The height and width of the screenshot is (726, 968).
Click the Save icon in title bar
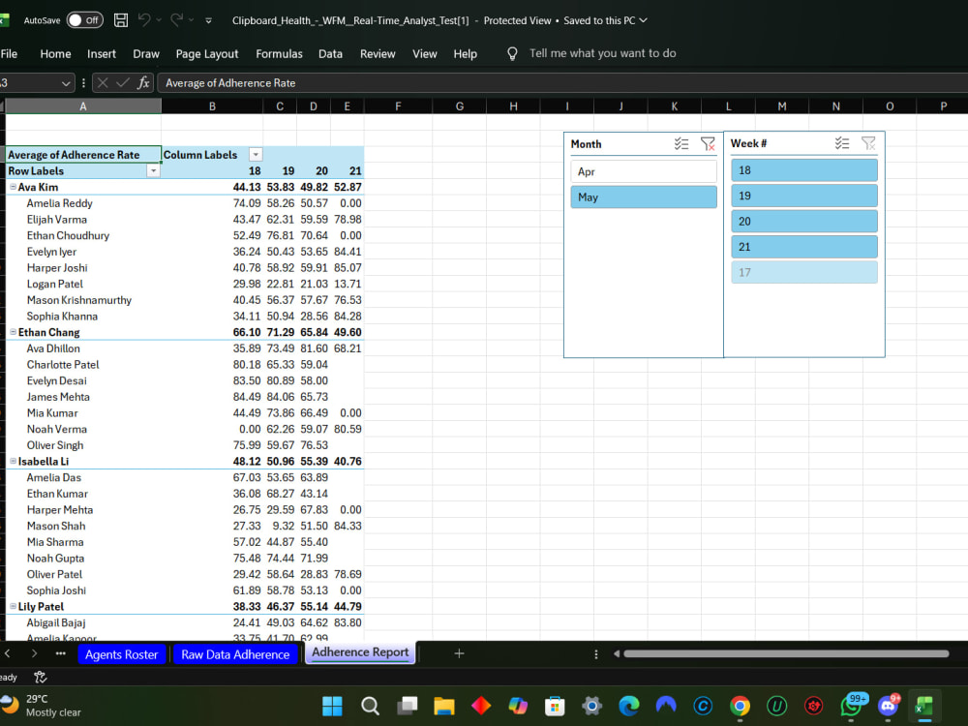(x=121, y=20)
